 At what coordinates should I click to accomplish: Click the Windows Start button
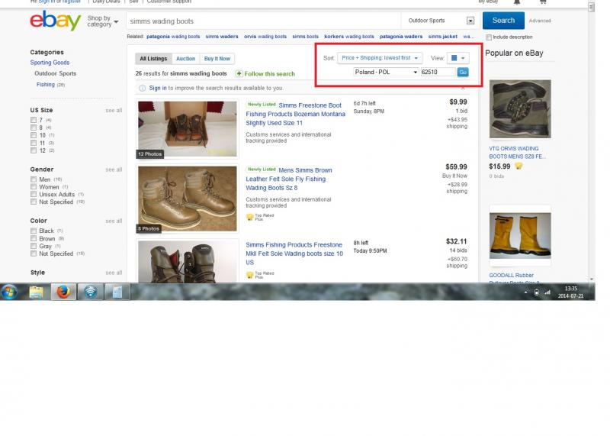coord(11,292)
